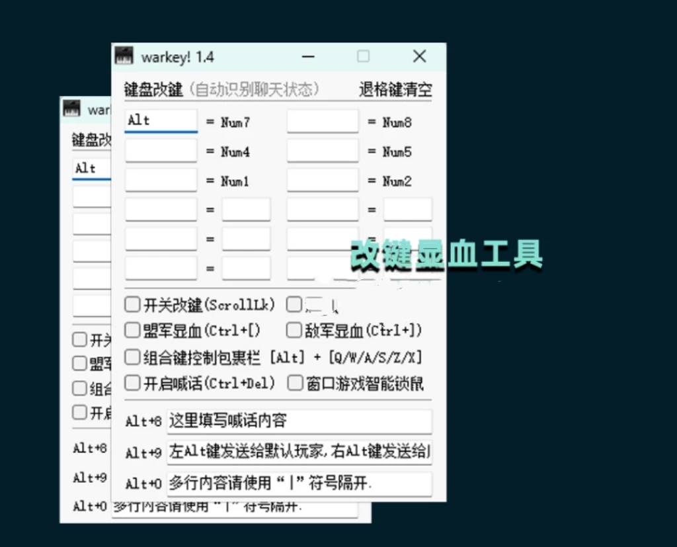Viewport: 677px width, 547px height.
Task: Click the input field mapped to Num2
Action: tap(323, 180)
